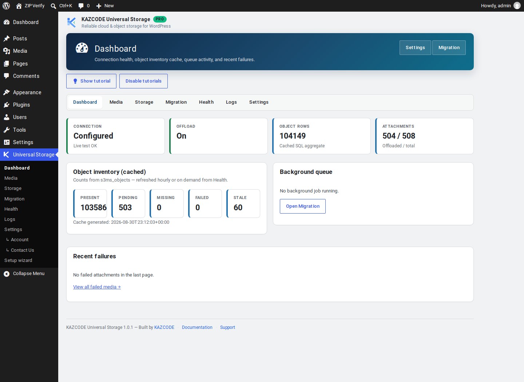The image size is (524, 382).
Task: Click the lightbulb icon on Show tutorial
Action: tap(75, 81)
